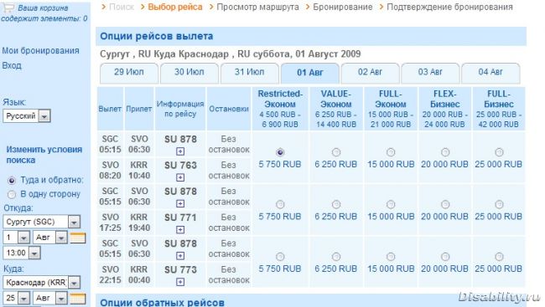This screenshot has width=545, height=307.
Task: Open the Язык language dropdown
Action: pyautogui.click(x=27, y=116)
